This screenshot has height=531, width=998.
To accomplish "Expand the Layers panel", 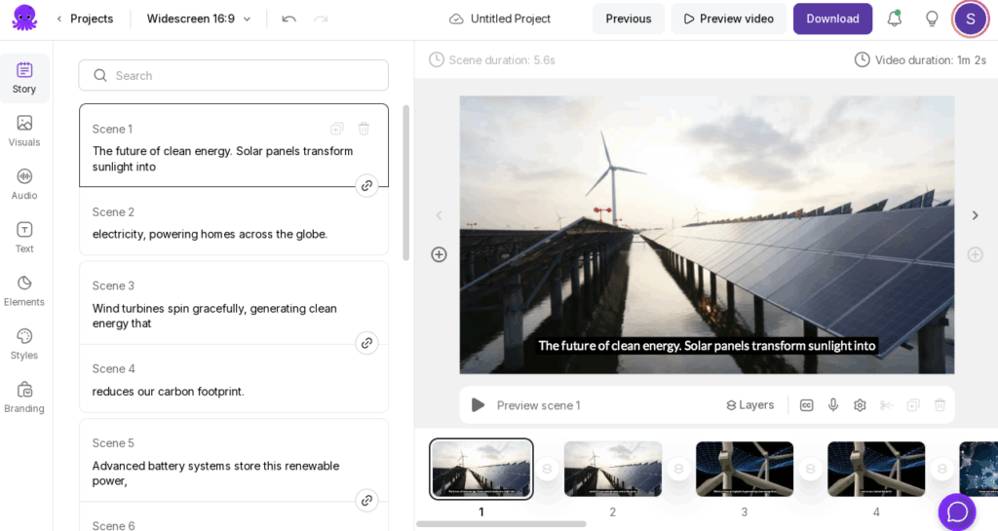I will [x=749, y=405].
